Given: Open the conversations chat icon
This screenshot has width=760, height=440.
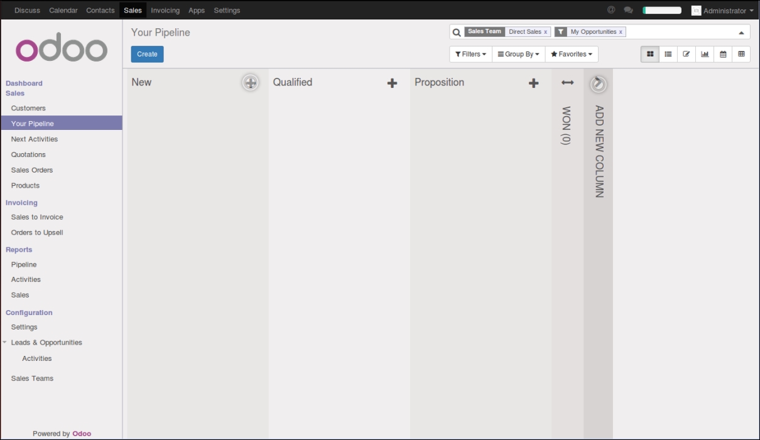Looking at the screenshot, I should [628, 10].
